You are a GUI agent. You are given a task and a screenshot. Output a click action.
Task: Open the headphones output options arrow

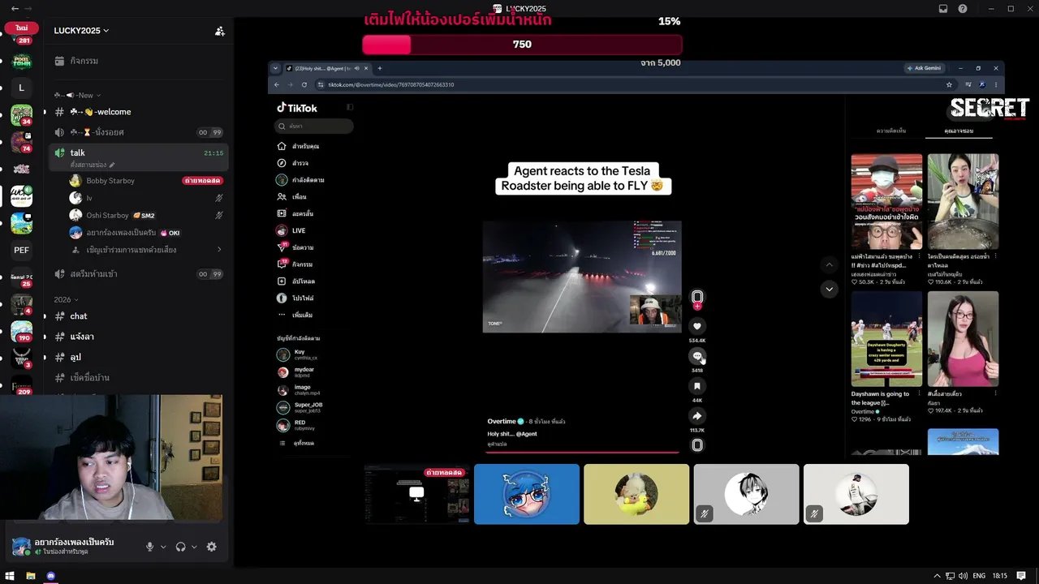[x=194, y=547]
